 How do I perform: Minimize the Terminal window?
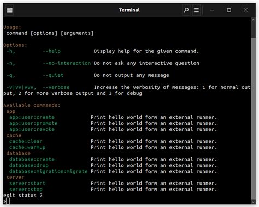click(212, 10)
